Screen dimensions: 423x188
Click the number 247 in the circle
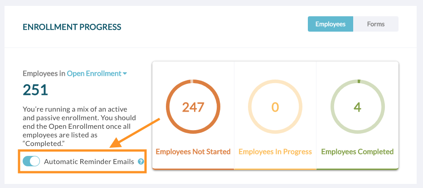pyautogui.click(x=193, y=107)
